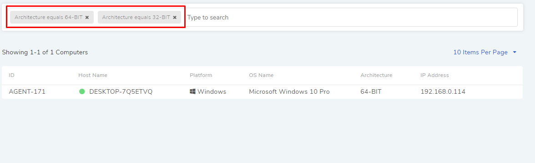Select the Microsoft Windows 10 Pro cell
The height and width of the screenshot is (163, 535).
[x=289, y=91]
